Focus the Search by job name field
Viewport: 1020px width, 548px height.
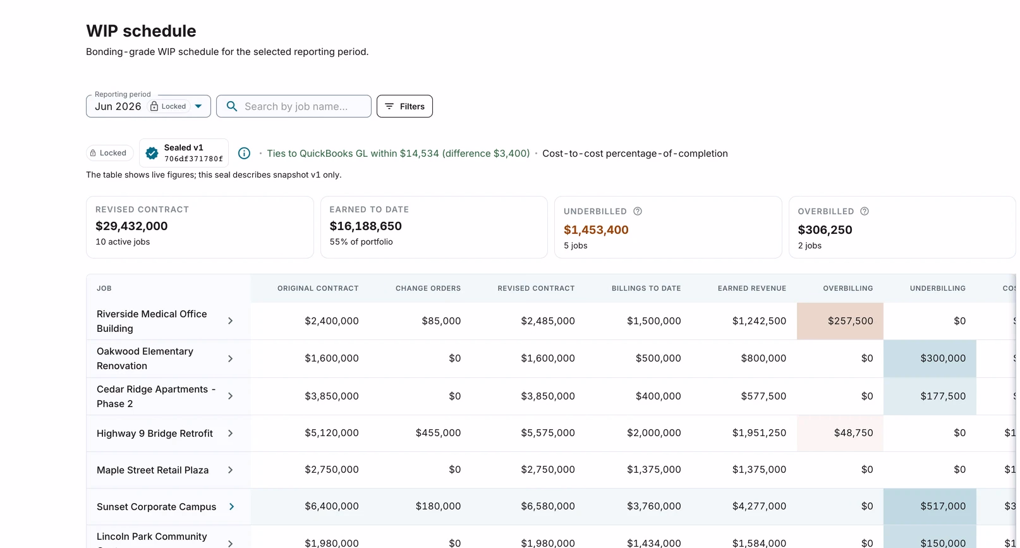pyautogui.click(x=294, y=106)
